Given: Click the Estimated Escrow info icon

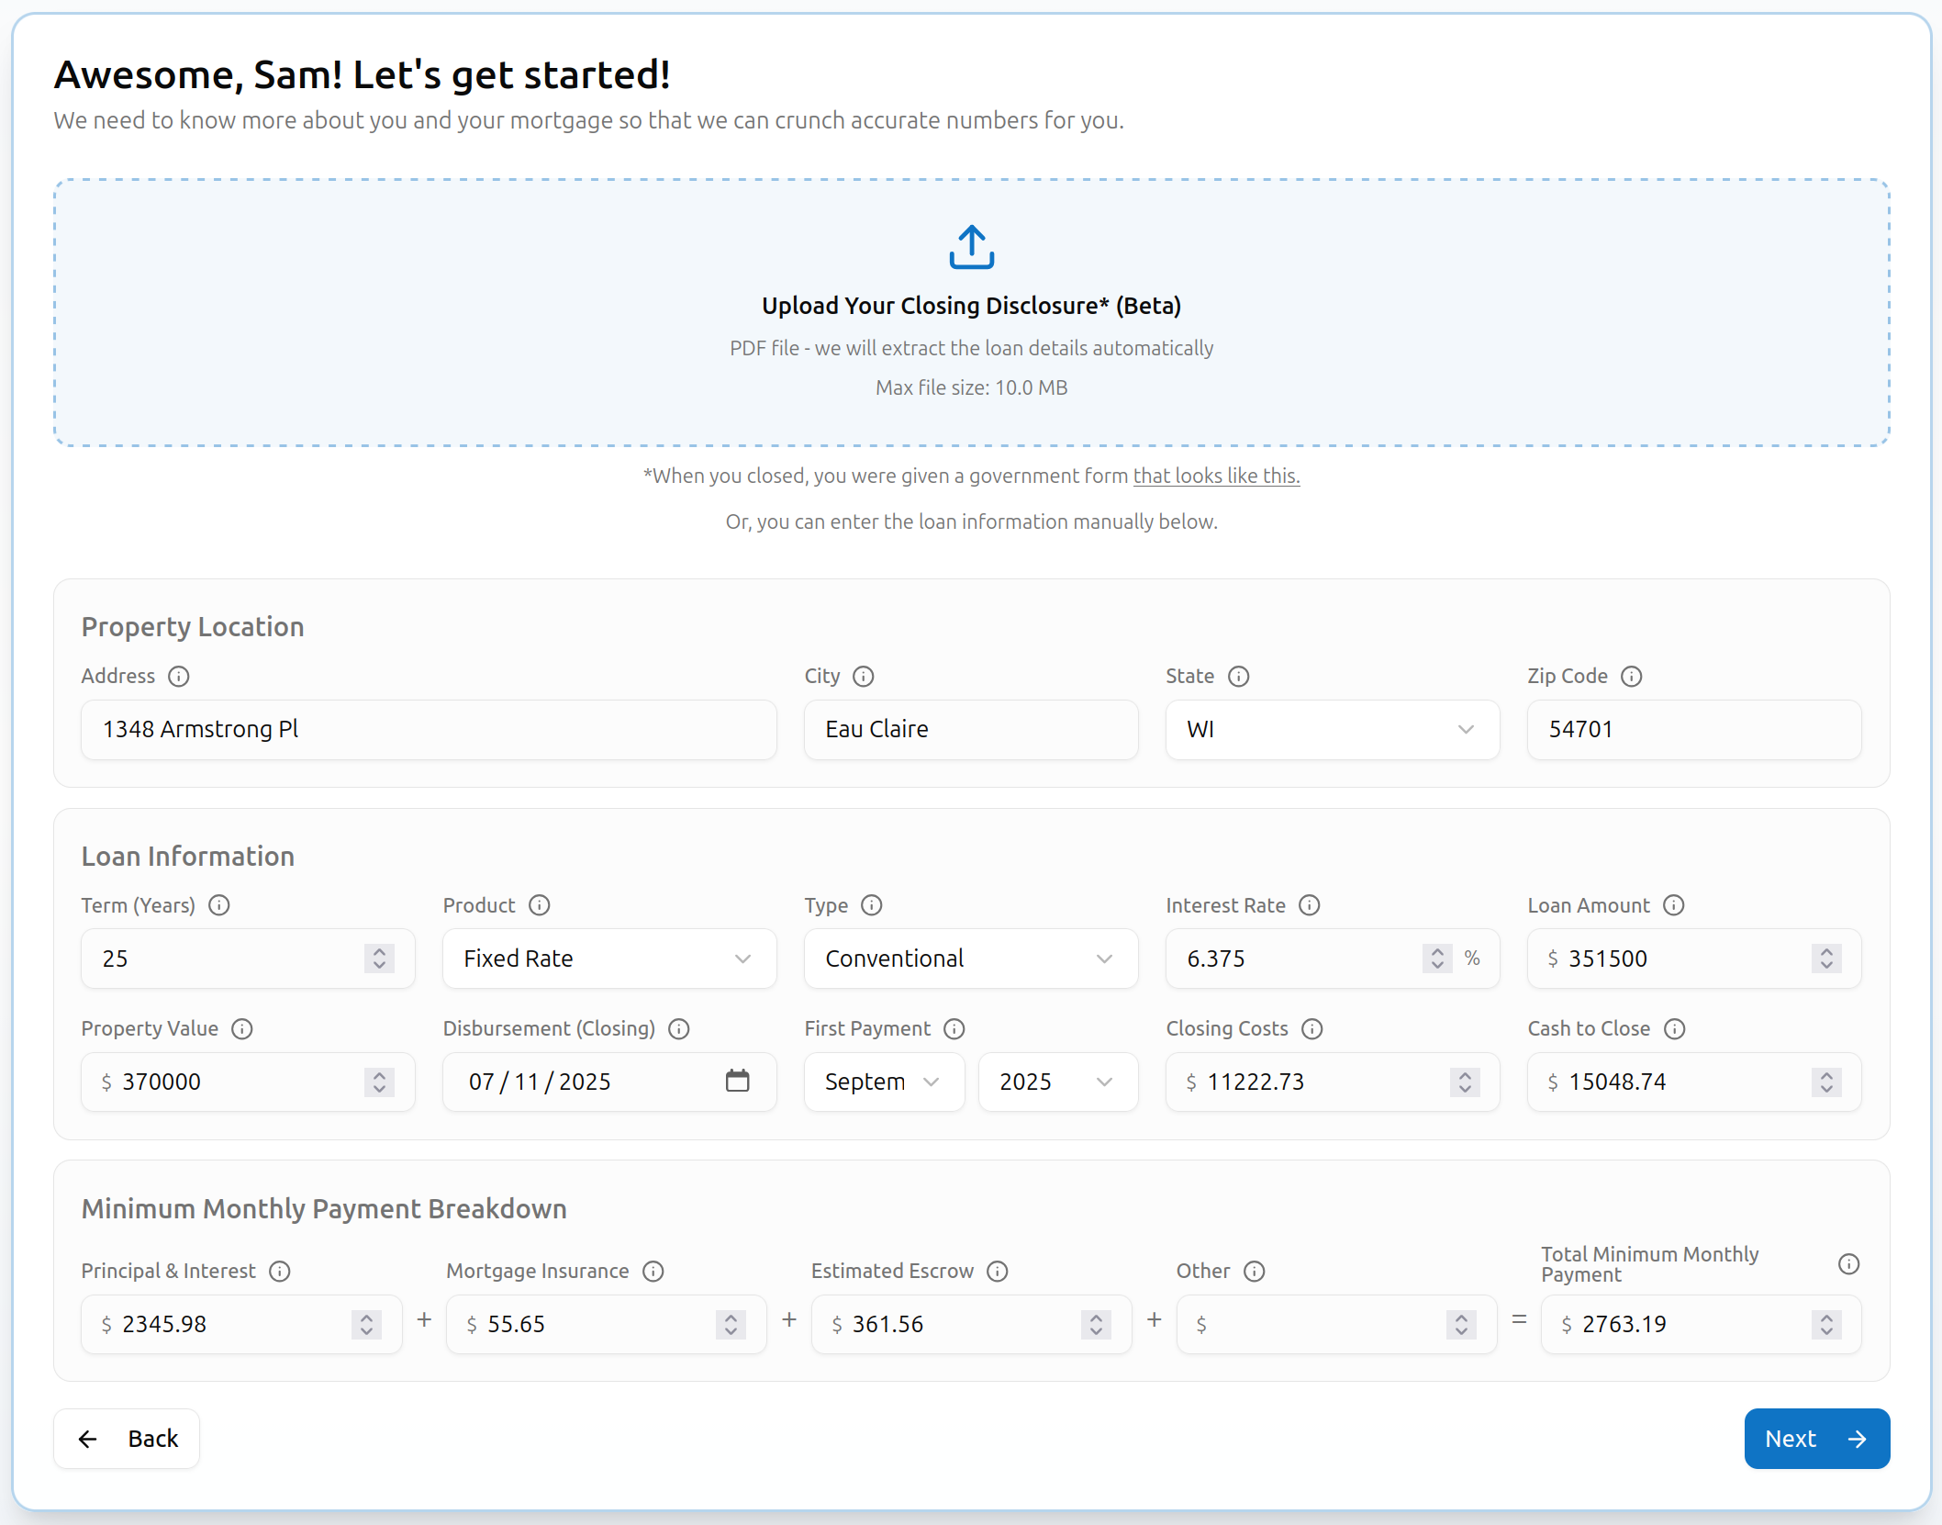Looking at the screenshot, I should click(x=998, y=1272).
